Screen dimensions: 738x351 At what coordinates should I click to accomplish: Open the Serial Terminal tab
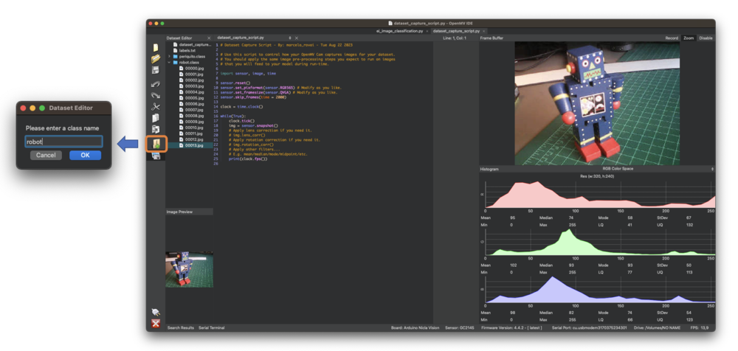(211, 327)
